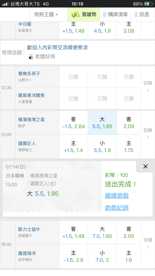Open the 購牌清單 tab
This screenshot has width=155, height=276.
(x=115, y=15)
